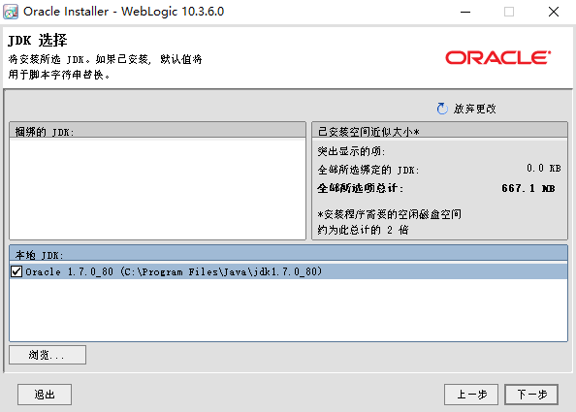576x412 pixels.
Task: Click the 全部所选项总计 label
Action: tap(360, 188)
